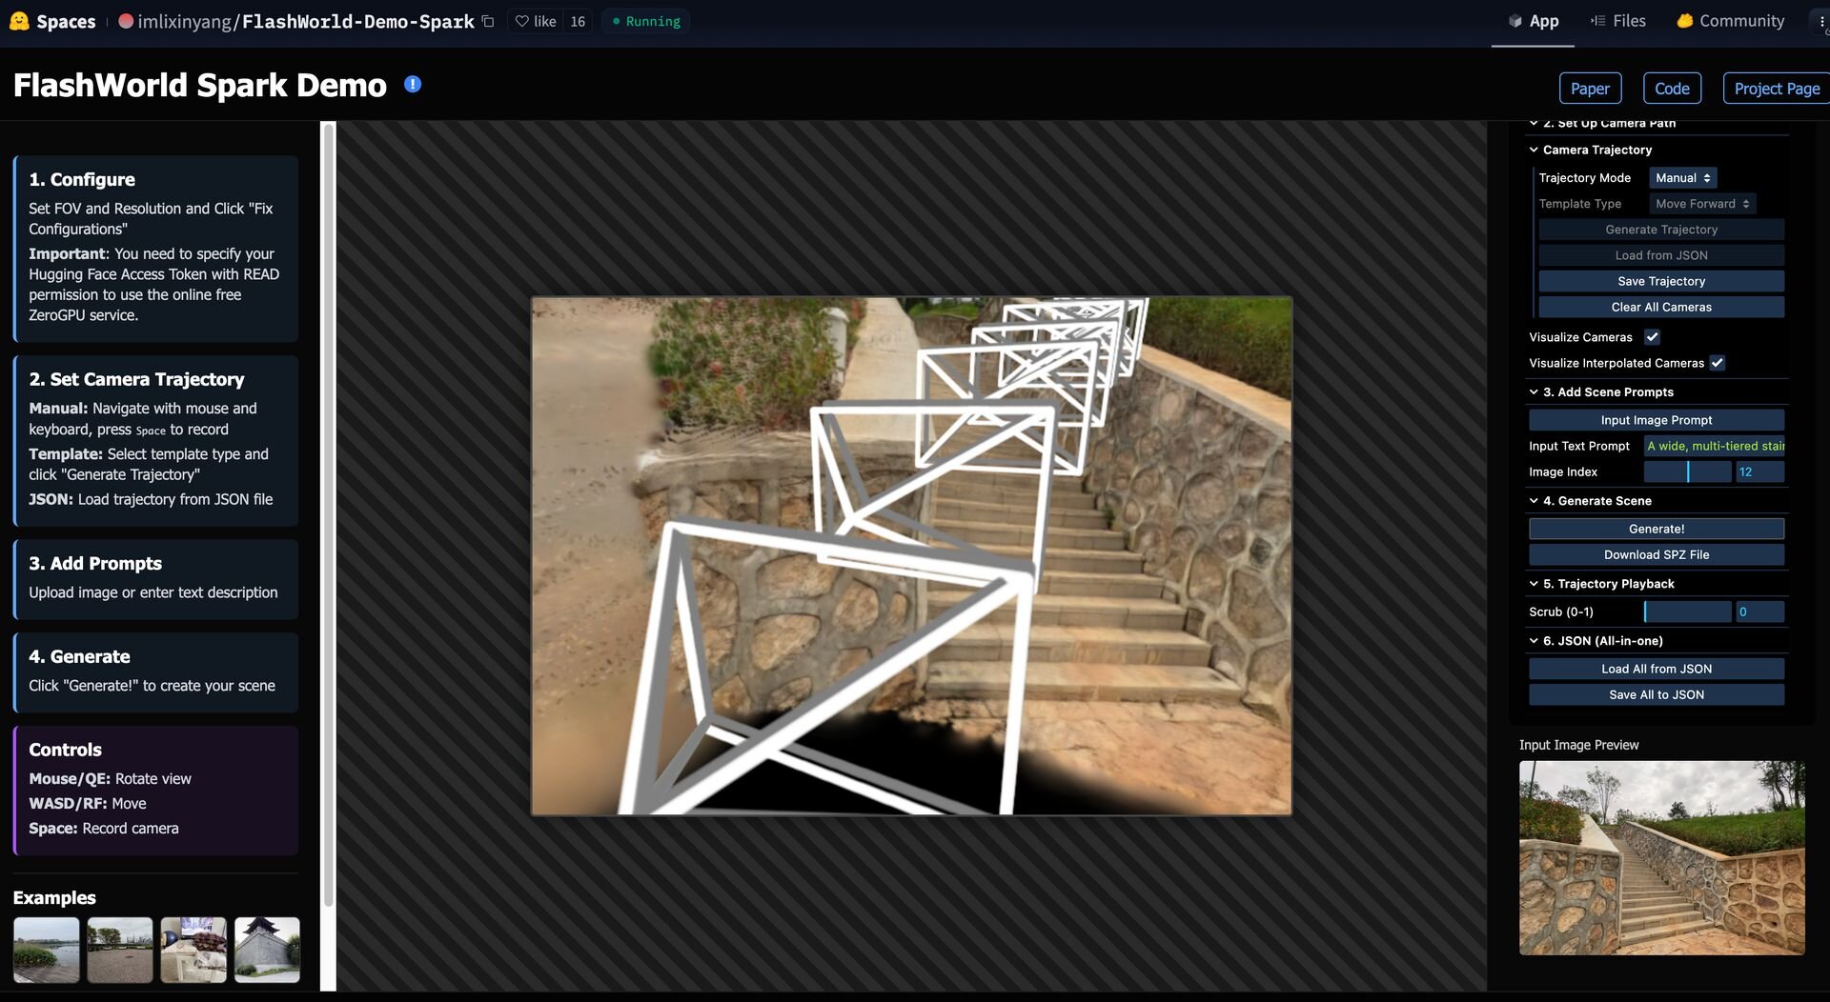1830x1002 pixels.
Task: Uncheck the Visualize Cameras checkbox
Action: [1652, 337]
